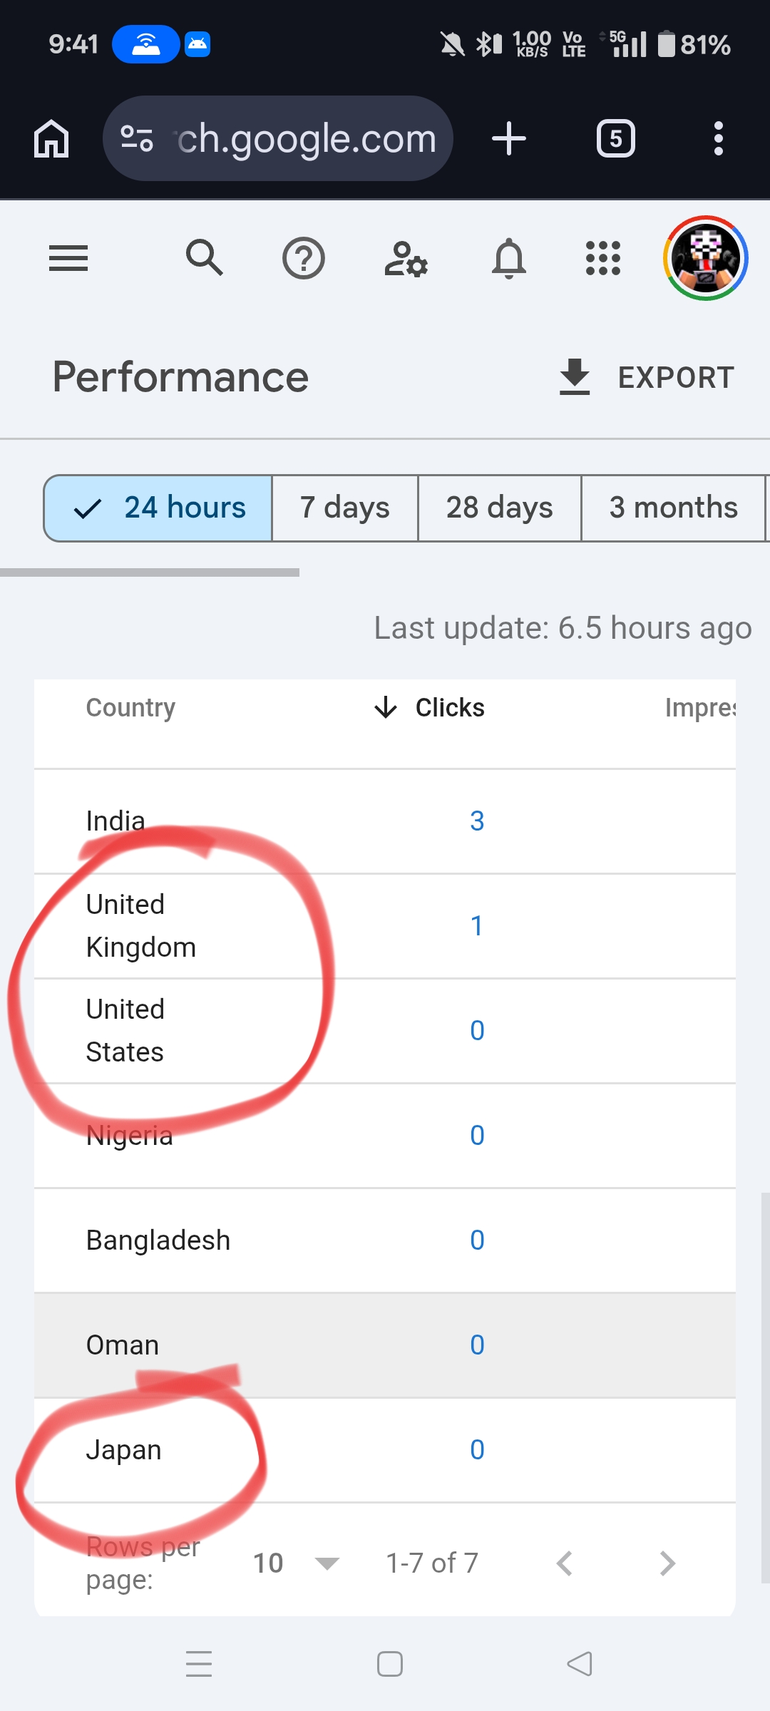Open the tab switcher showing 5 tabs
The image size is (770, 1711).
point(616,138)
